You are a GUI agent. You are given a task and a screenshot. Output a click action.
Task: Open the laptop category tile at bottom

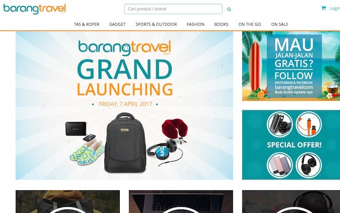click(x=181, y=201)
